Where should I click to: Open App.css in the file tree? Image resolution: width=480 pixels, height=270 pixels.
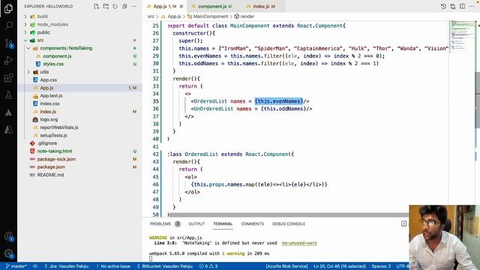click(x=48, y=80)
